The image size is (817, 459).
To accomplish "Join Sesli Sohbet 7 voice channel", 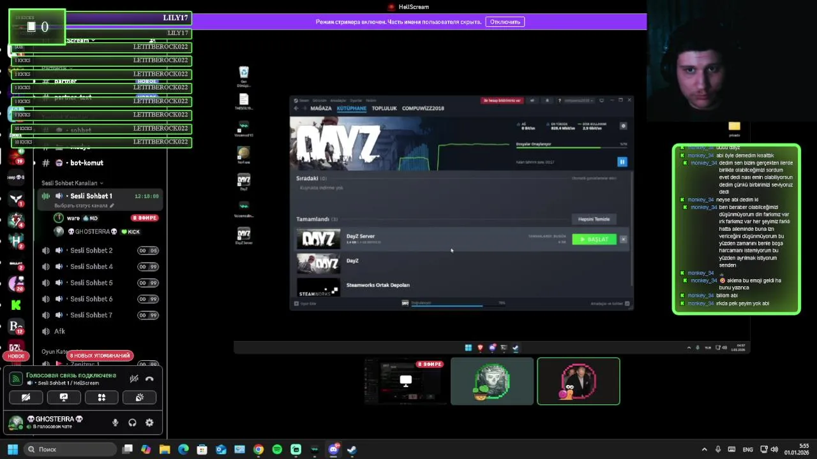I will coord(99,316).
